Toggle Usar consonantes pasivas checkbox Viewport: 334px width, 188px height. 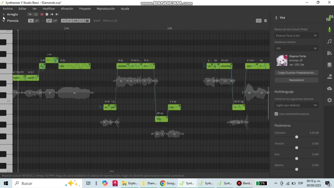pyautogui.click(x=276, y=114)
